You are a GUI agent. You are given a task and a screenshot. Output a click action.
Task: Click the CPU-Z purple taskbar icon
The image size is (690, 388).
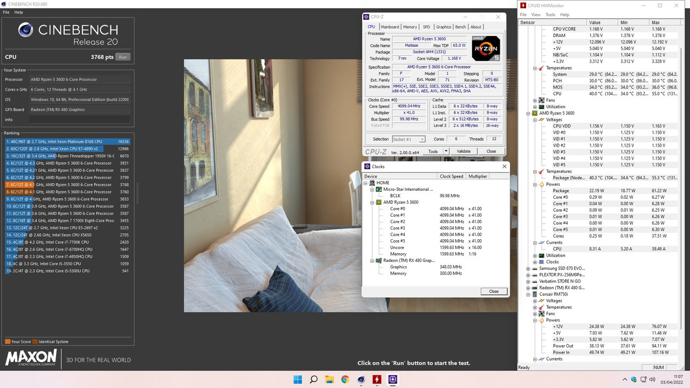click(x=392, y=379)
